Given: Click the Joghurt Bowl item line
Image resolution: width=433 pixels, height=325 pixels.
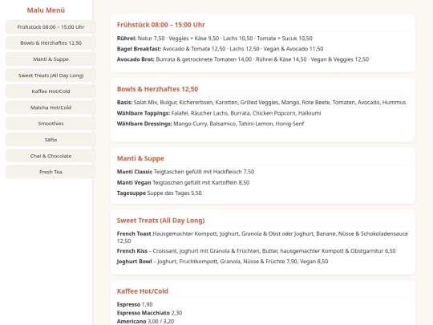Looking at the screenshot, I should pos(222,262).
